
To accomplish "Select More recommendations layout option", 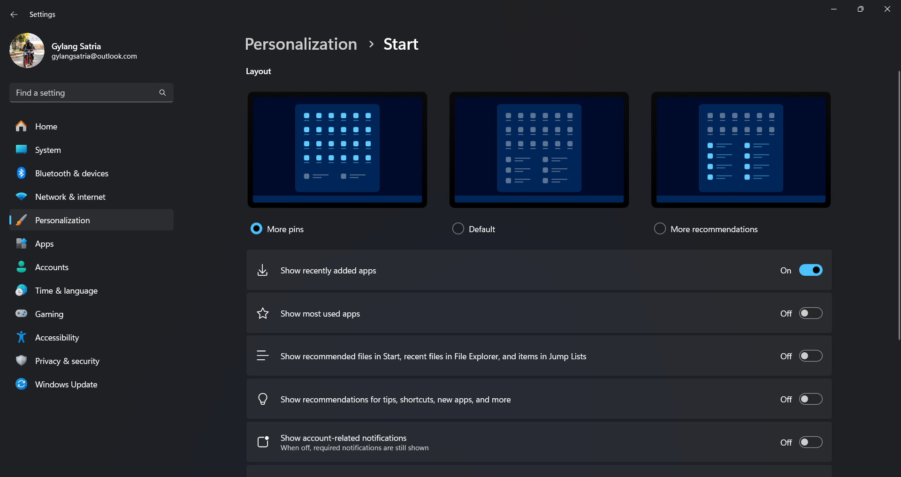I will [x=660, y=229].
